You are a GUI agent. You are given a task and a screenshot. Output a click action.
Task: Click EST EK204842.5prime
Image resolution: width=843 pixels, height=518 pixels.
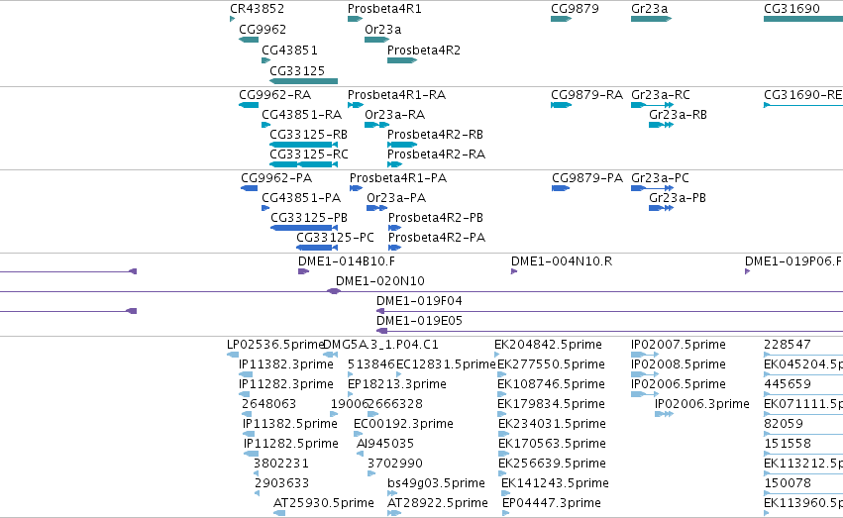[x=548, y=345]
